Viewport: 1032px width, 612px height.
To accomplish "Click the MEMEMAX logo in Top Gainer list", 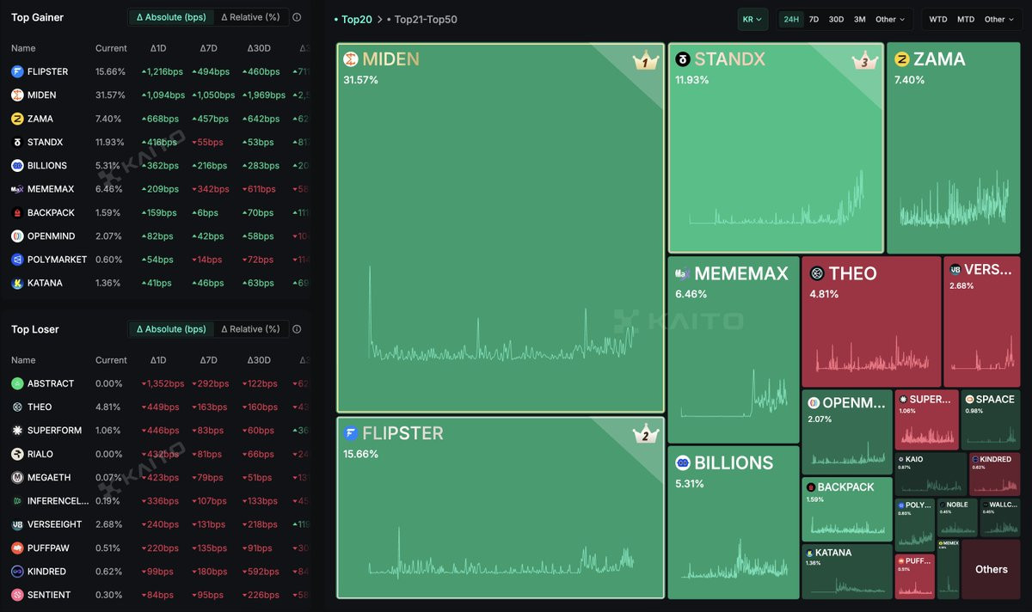I will (x=17, y=189).
